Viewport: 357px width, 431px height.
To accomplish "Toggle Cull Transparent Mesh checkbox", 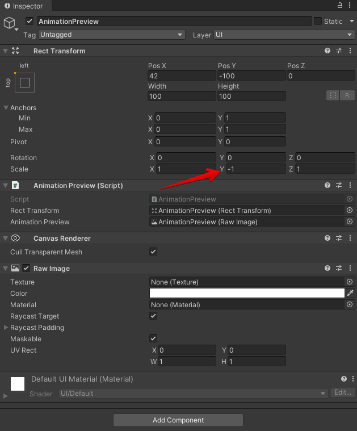I will tap(153, 252).
